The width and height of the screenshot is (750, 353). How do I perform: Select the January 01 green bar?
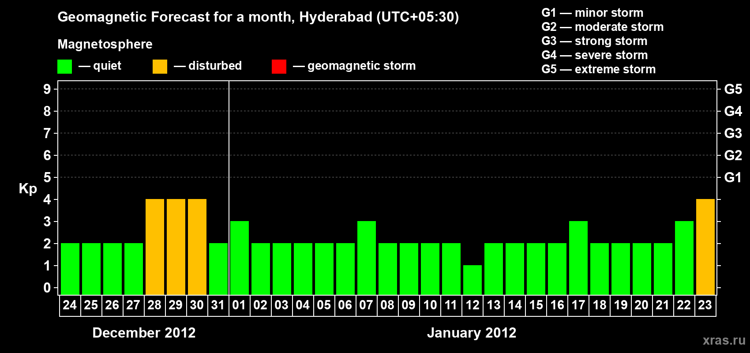(240, 258)
